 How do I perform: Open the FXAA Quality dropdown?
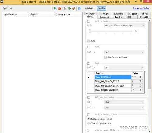(x=124, y=53)
